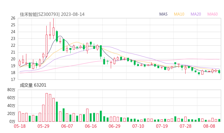This screenshot has width=224, height=133.
Task: Pick the 07-10 date label
Action: point(138,126)
